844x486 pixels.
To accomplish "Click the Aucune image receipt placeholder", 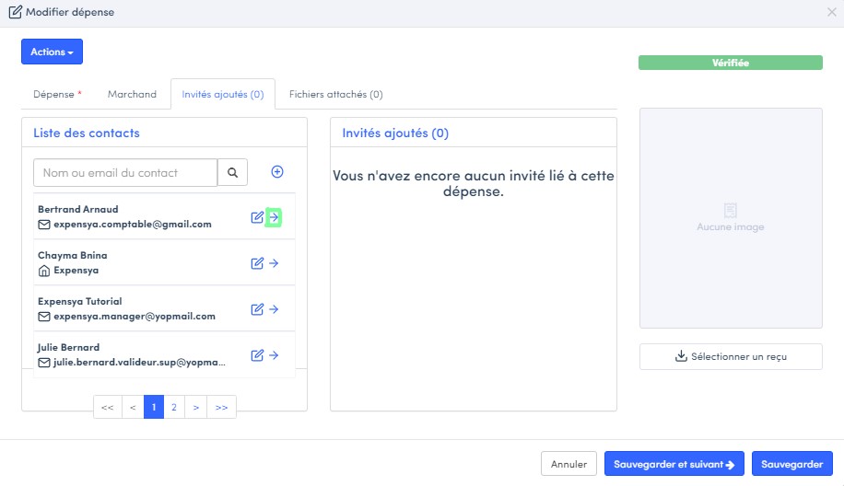I will coord(731,218).
